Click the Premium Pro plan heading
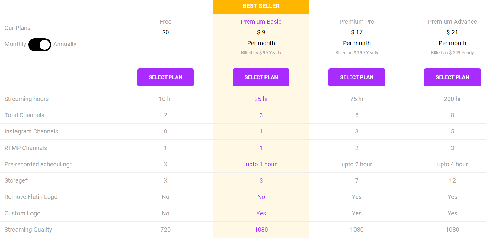This screenshot has width=486, height=238. pyautogui.click(x=357, y=22)
